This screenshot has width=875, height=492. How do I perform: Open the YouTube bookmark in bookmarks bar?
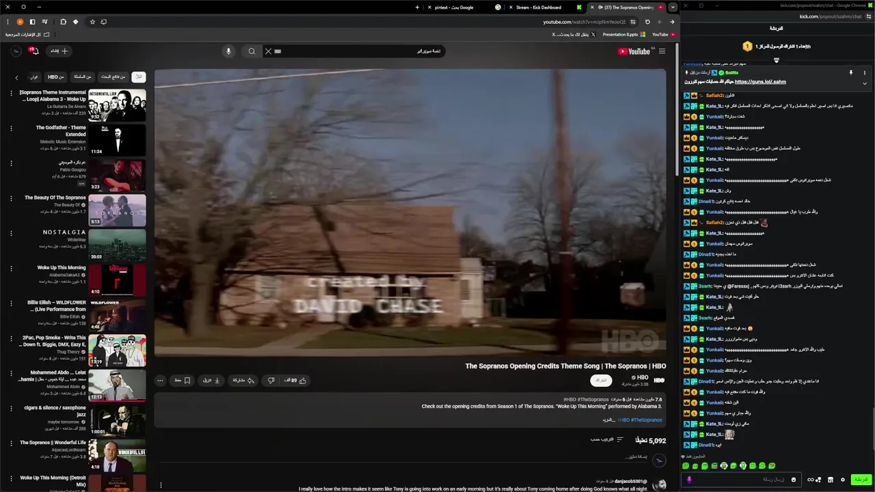click(x=664, y=34)
